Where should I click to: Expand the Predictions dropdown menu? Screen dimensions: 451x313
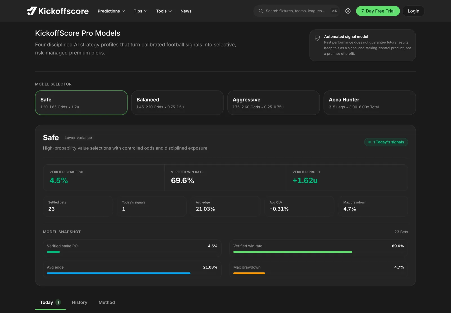[111, 11]
